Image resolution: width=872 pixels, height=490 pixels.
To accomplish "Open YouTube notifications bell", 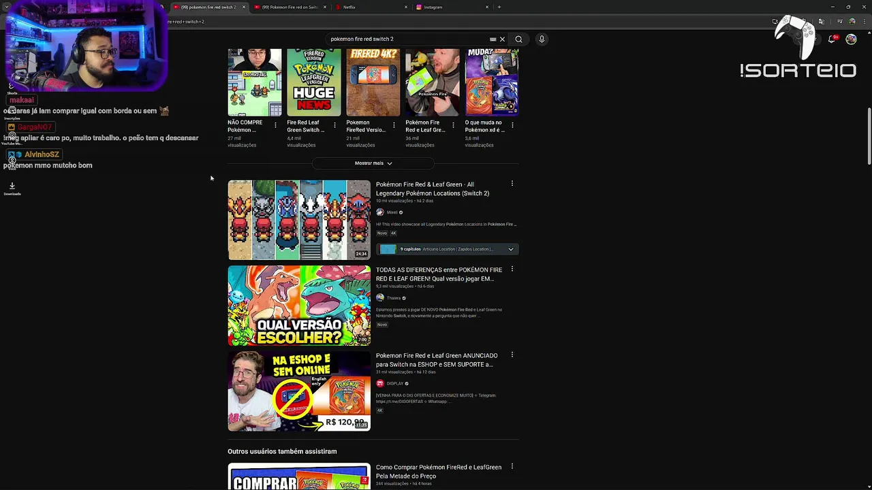I will pyautogui.click(x=832, y=39).
